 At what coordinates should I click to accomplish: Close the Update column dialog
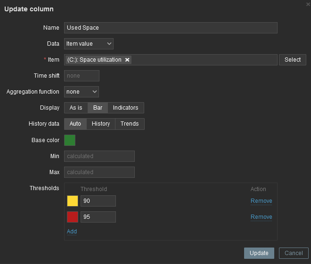(x=308, y=4)
